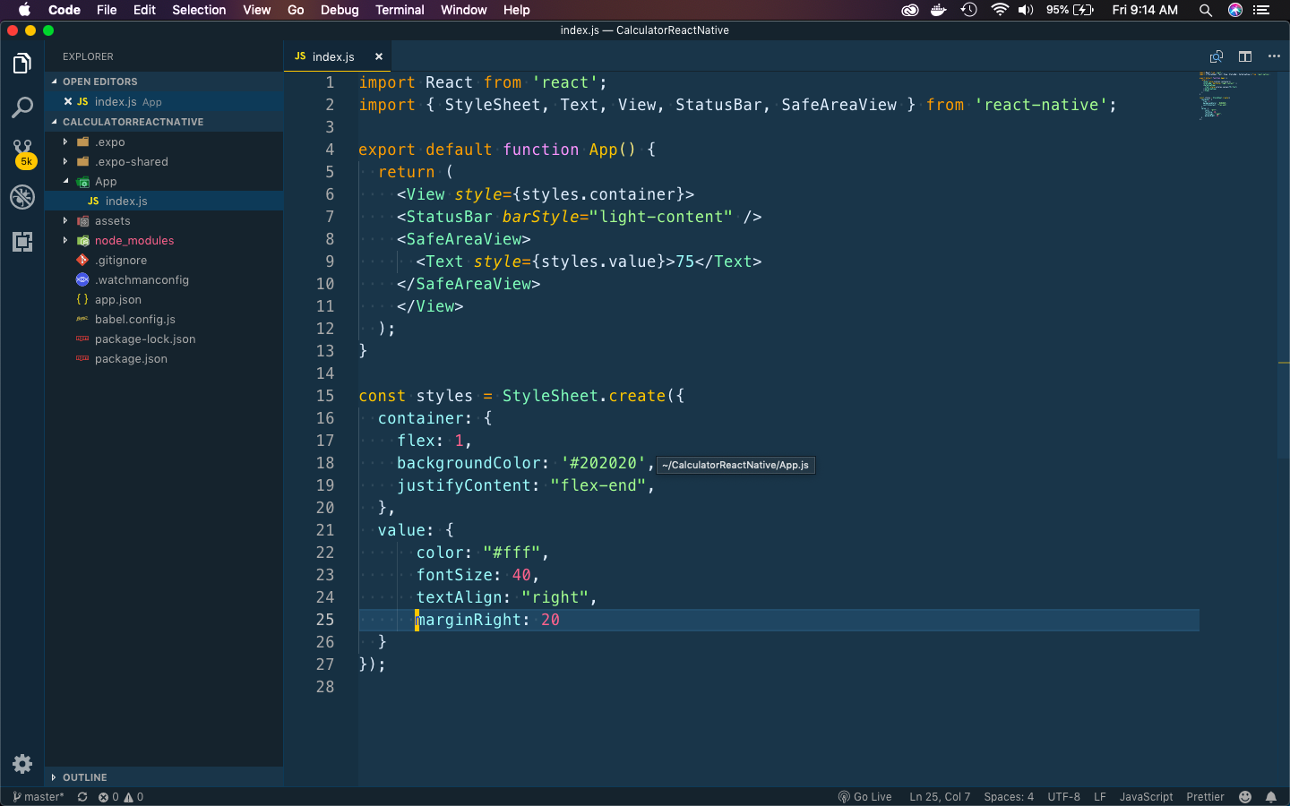Open notifications bell in status bar
The width and height of the screenshot is (1290, 806).
(1271, 797)
